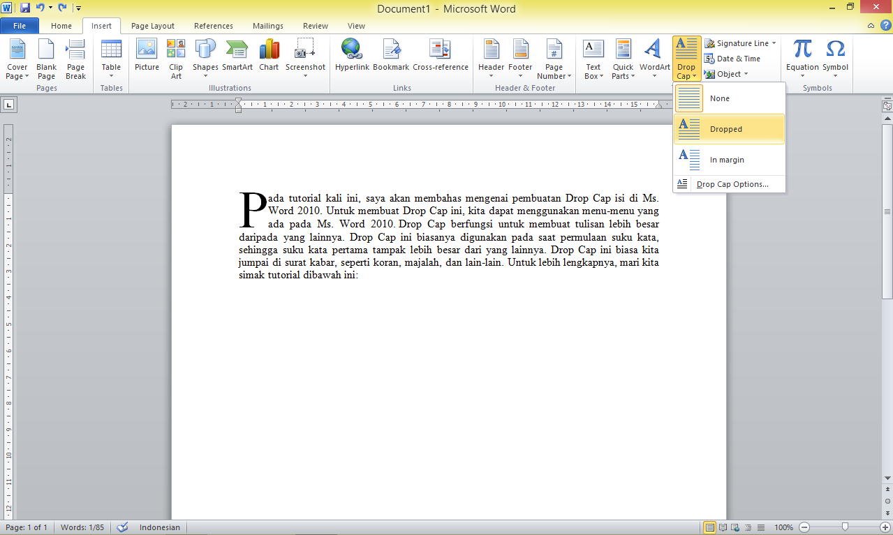Click the Next Page double-arrow button
This screenshot has width=893, height=535.
click(887, 512)
